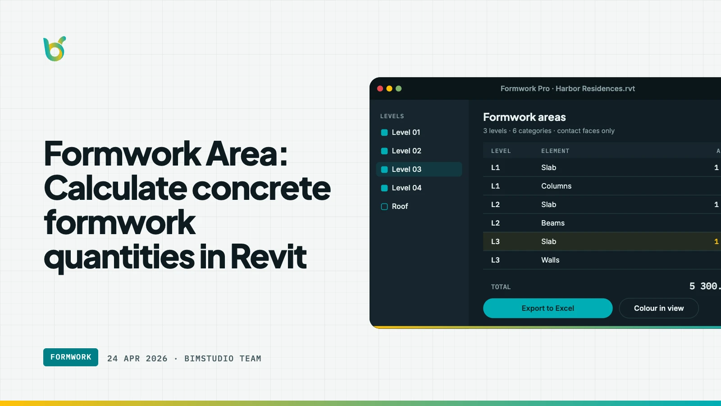The width and height of the screenshot is (721, 406).
Task: Click the subtitle about contact faces only
Action: click(549, 131)
